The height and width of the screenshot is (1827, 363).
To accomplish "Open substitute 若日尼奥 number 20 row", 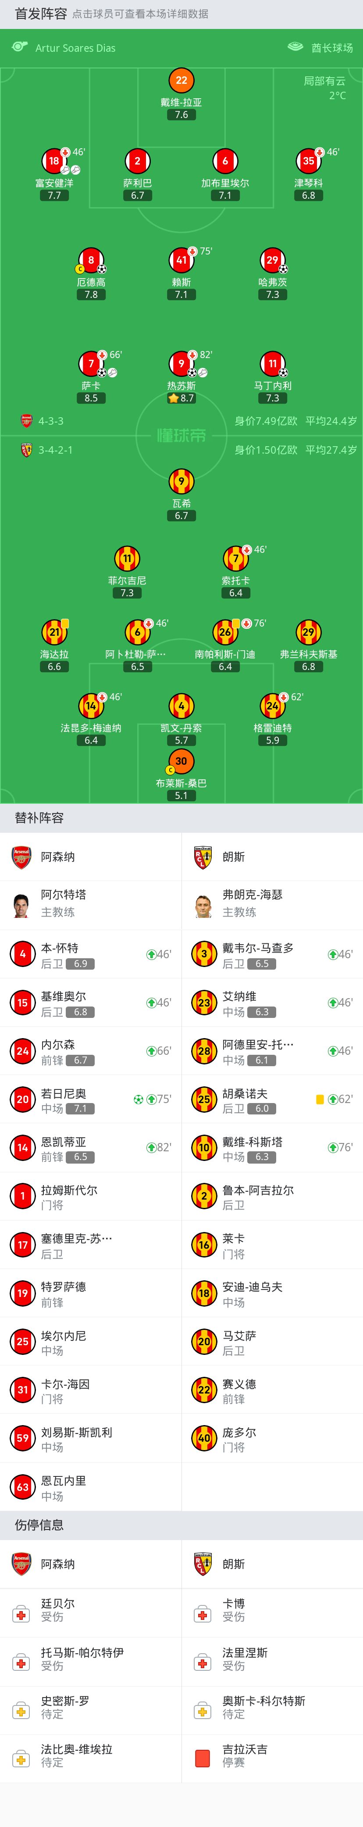I will coord(91,1100).
